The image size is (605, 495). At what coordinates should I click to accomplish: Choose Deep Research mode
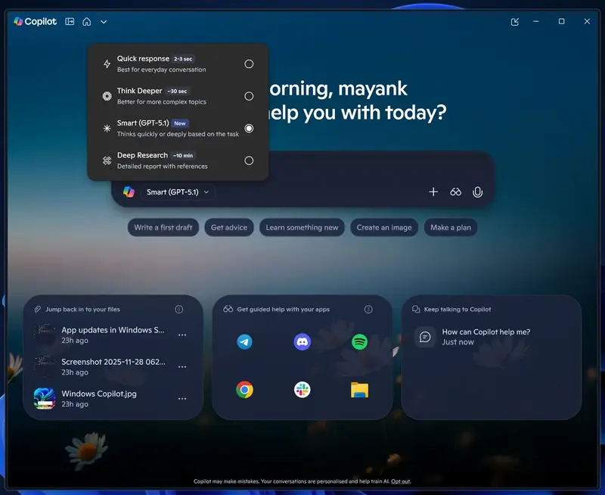(249, 160)
